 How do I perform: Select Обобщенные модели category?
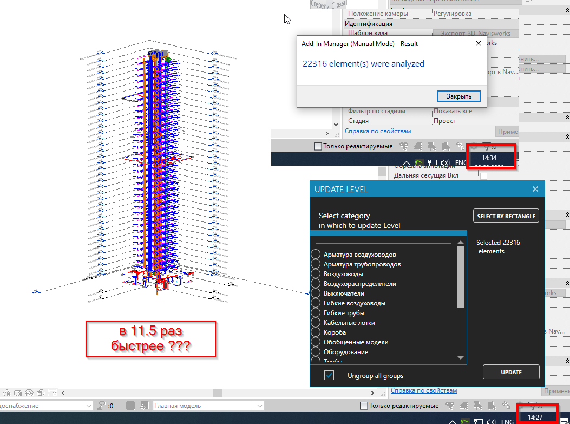316,342
